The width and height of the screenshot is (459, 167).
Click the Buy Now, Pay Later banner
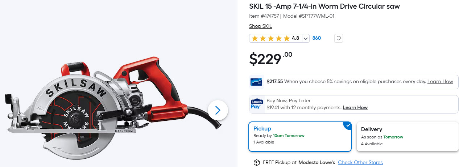click(353, 104)
